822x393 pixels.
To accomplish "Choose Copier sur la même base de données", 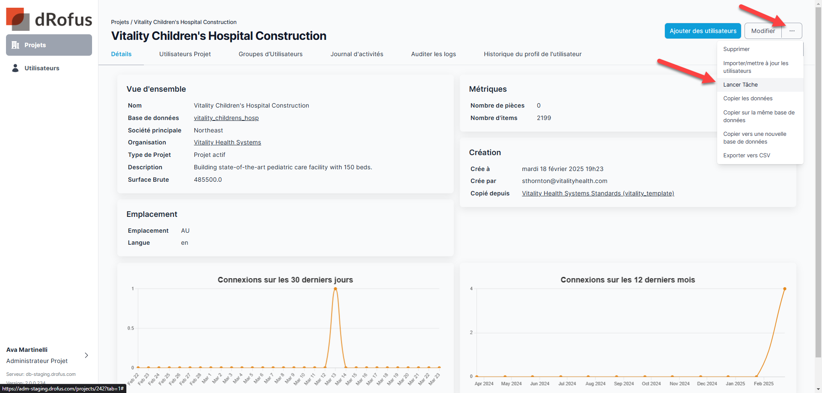I will coord(758,117).
